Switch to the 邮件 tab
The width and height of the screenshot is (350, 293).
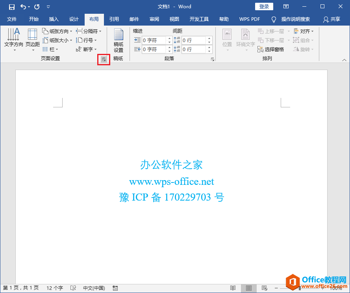point(134,19)
